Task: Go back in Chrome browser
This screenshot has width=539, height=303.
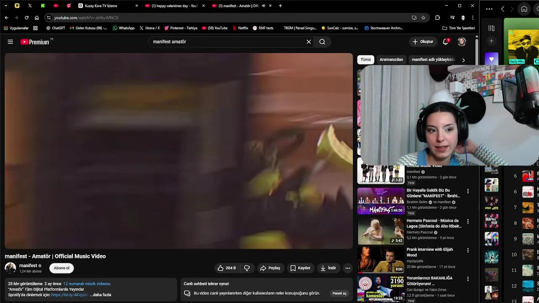Action: 6,18
